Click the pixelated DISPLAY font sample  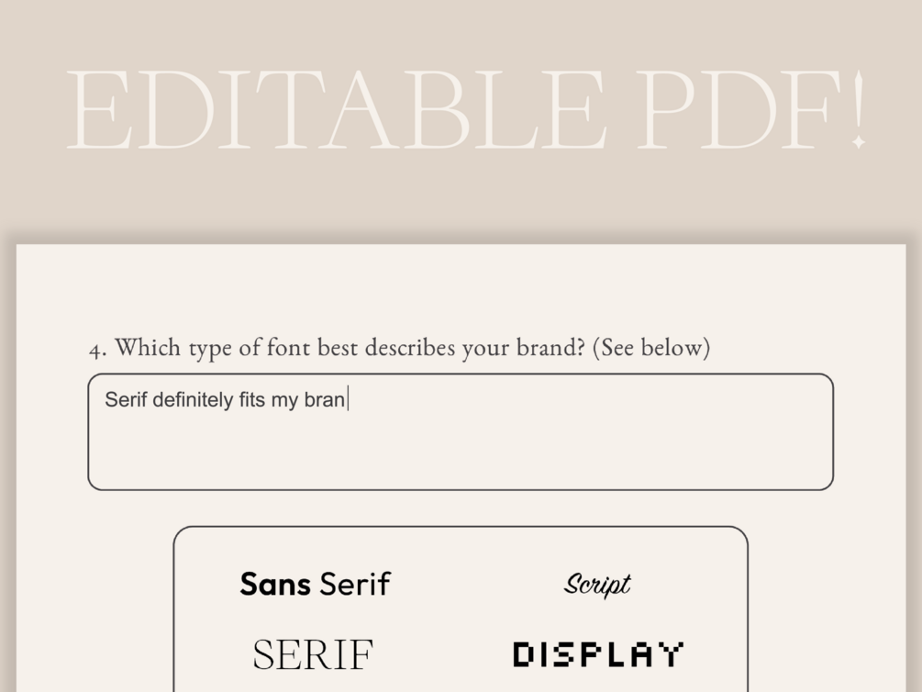598,654
